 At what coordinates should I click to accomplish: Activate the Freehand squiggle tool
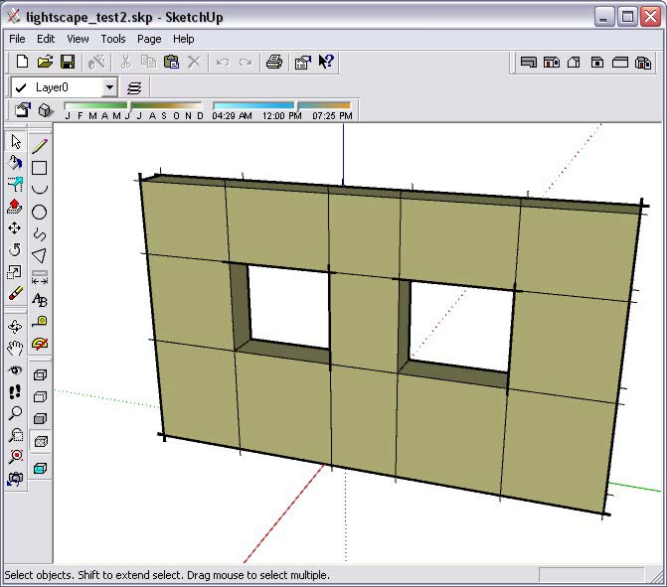click(x=40, y=233)
